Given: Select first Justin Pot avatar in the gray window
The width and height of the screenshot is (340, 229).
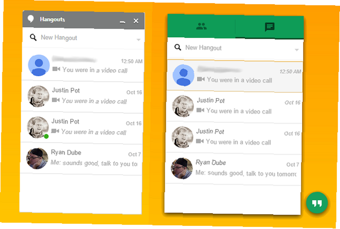Looking at the screenshot, I should coord(38,96).
